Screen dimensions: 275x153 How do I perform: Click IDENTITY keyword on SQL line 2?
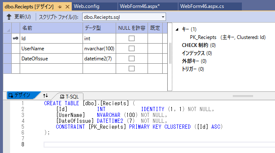[153, 109]
